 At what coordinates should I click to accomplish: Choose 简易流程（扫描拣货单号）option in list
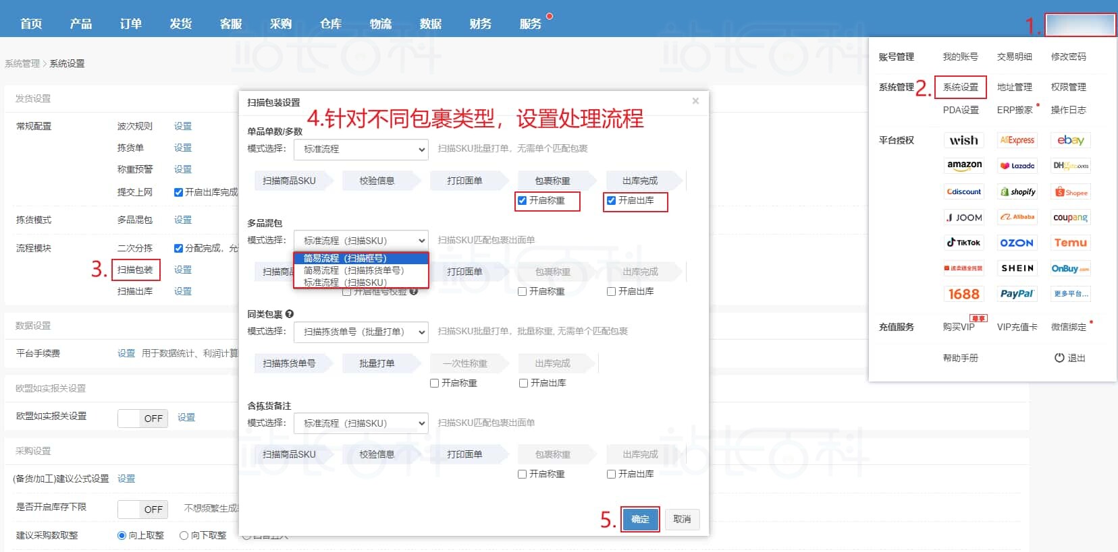tap(354, 270)
